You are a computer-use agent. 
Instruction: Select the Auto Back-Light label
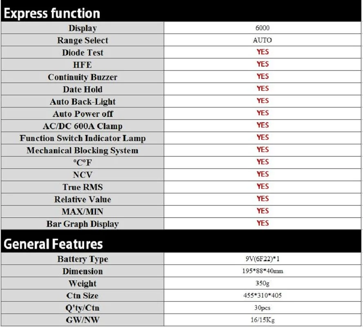pos(82,102)
